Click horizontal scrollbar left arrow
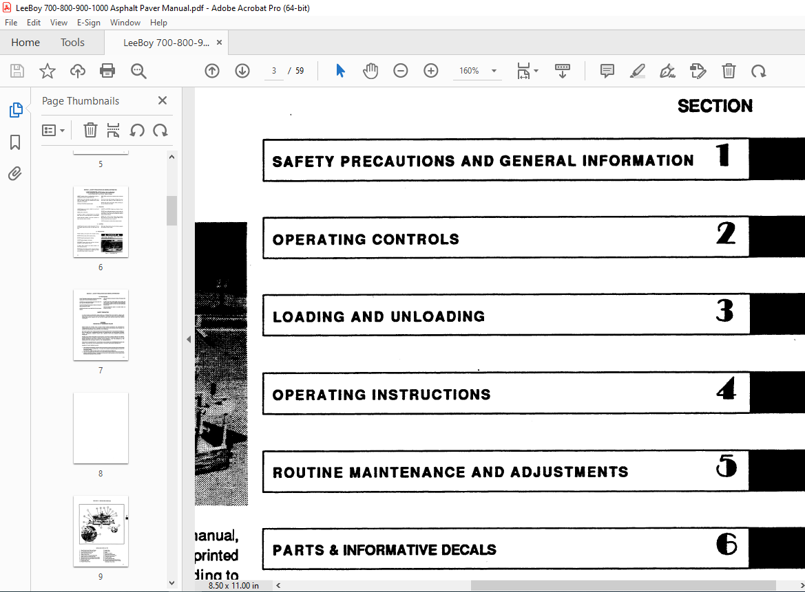 [278, 585]
